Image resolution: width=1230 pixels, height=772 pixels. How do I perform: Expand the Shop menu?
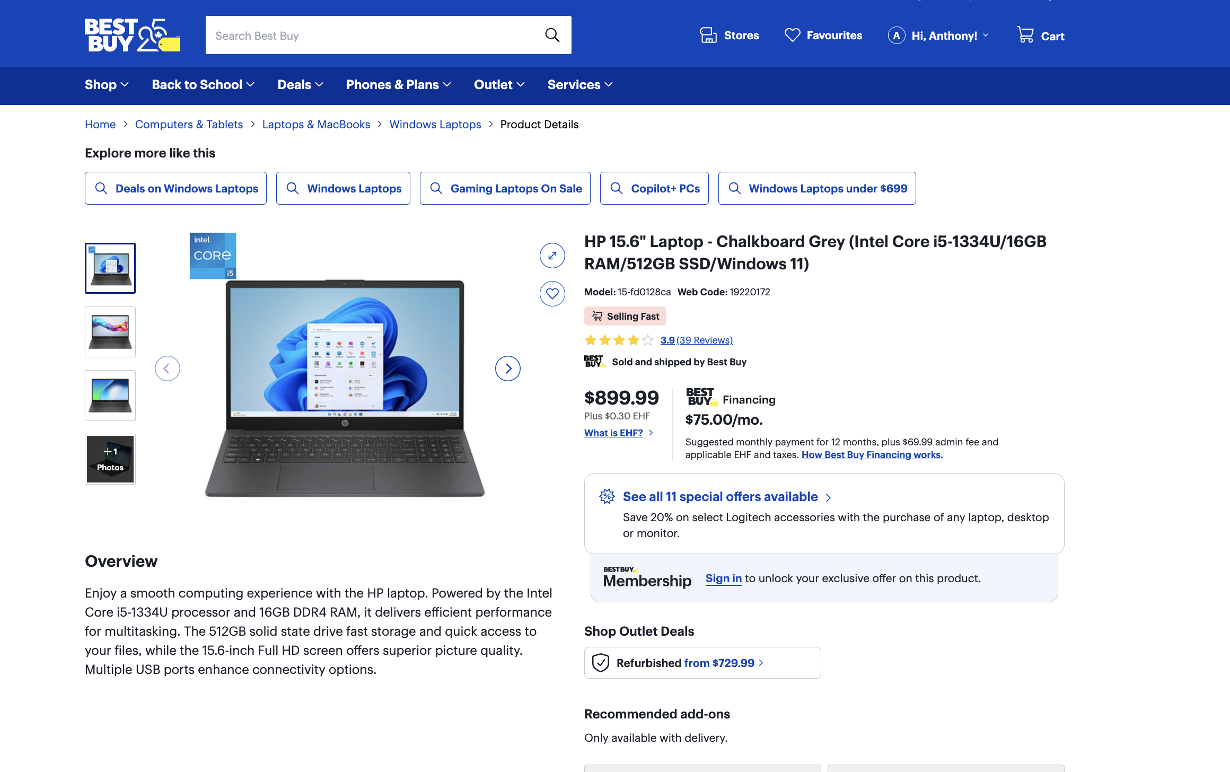pos(107,85)
